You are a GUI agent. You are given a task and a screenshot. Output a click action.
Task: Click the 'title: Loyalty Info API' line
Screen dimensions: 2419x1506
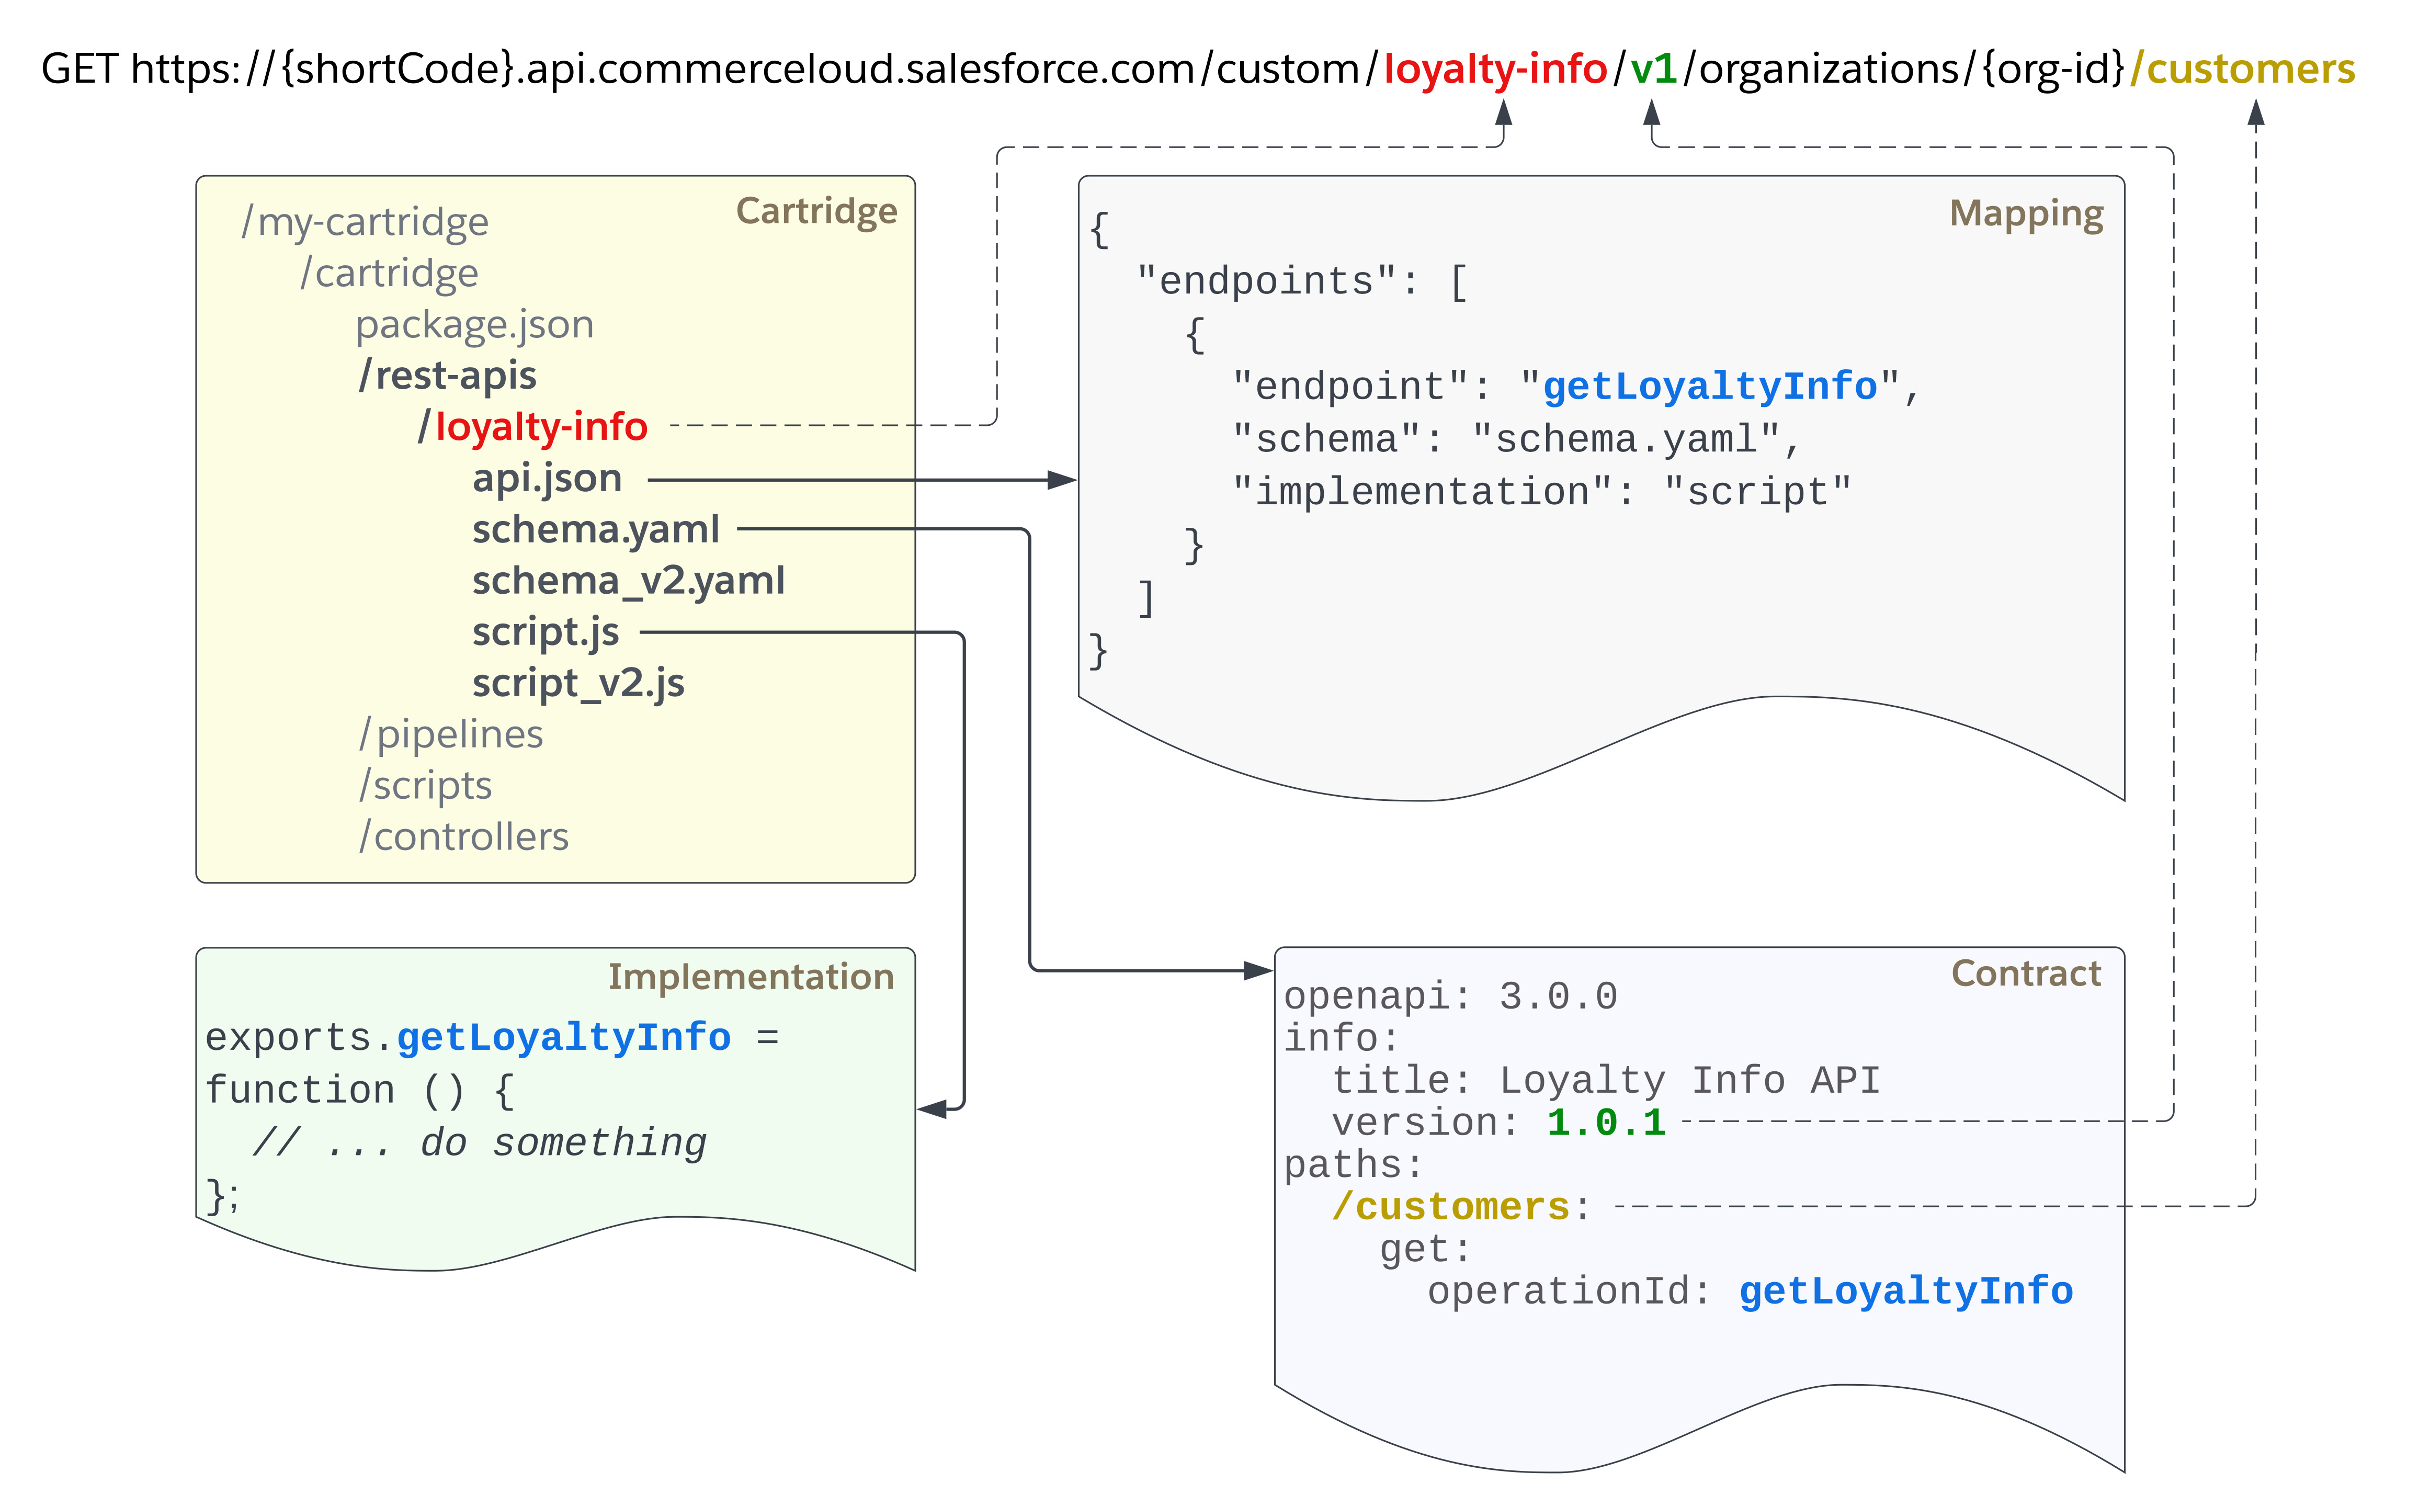[x=1605, y=1081]
